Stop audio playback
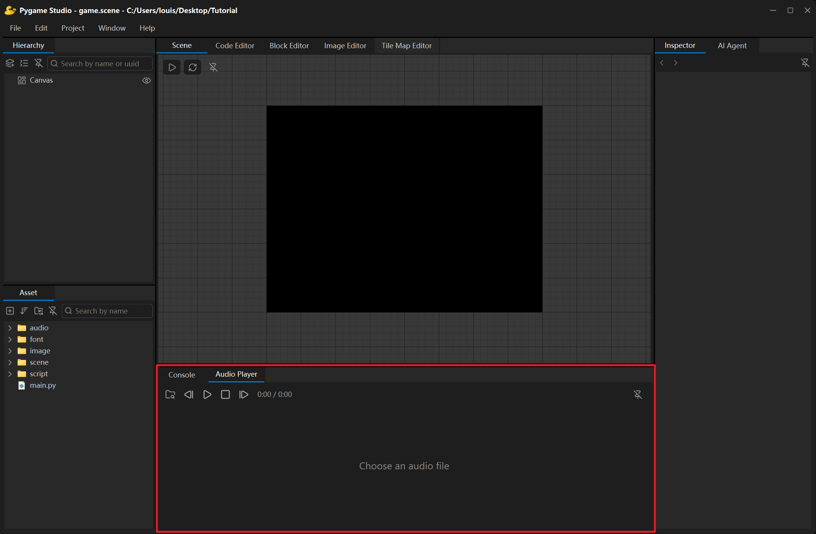The image size is (816, 534). coord(226,395)
